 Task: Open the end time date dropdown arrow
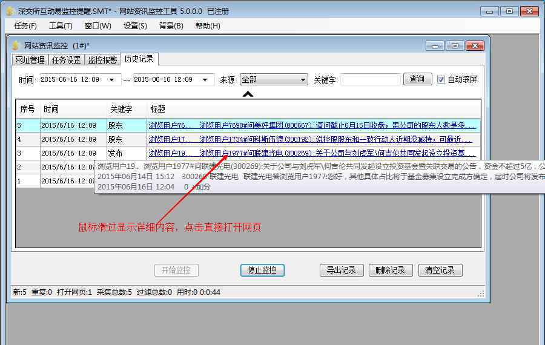(x=205, y=79)
